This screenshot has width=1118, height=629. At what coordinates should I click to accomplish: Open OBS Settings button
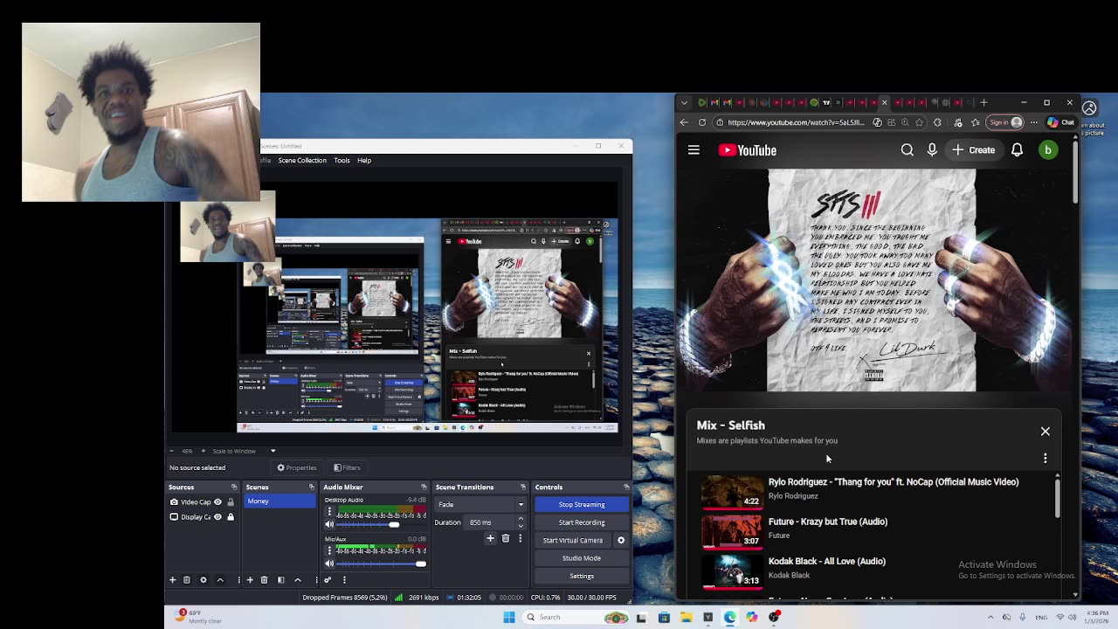point(582,576)
